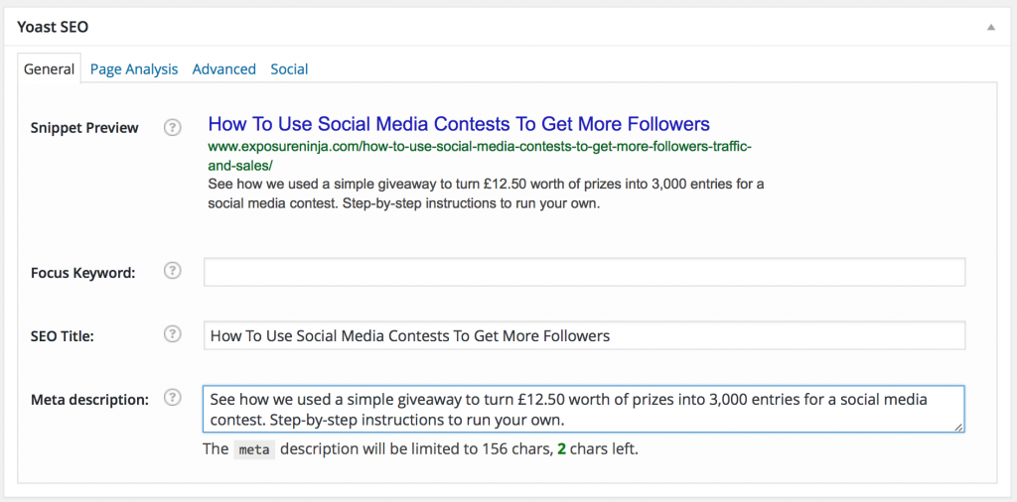Screen dimensions: 1017x502
Task: Open help for Snippet Preview
Action: click(x=173, y=127)
